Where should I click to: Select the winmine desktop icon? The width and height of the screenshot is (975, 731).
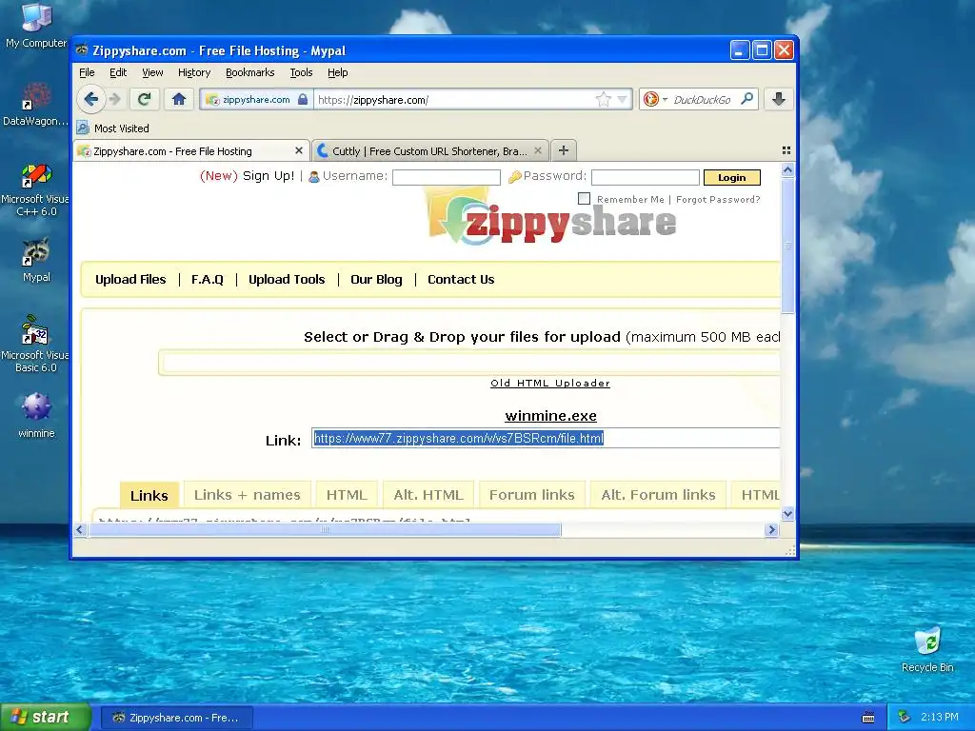pos(36,415)
